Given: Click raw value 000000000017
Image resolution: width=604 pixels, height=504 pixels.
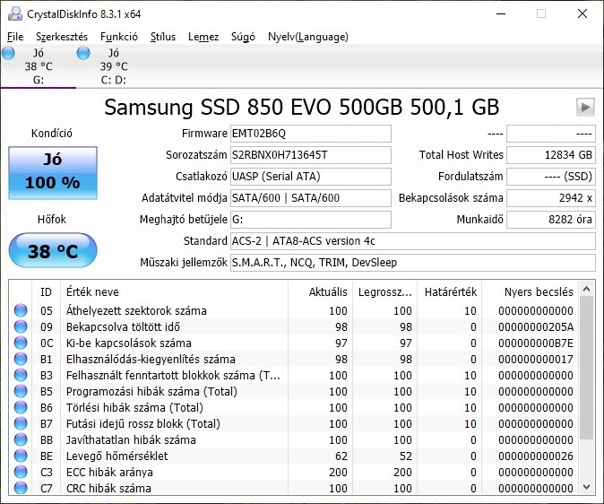Looking at the screenshot, I should tap(536, 360).
